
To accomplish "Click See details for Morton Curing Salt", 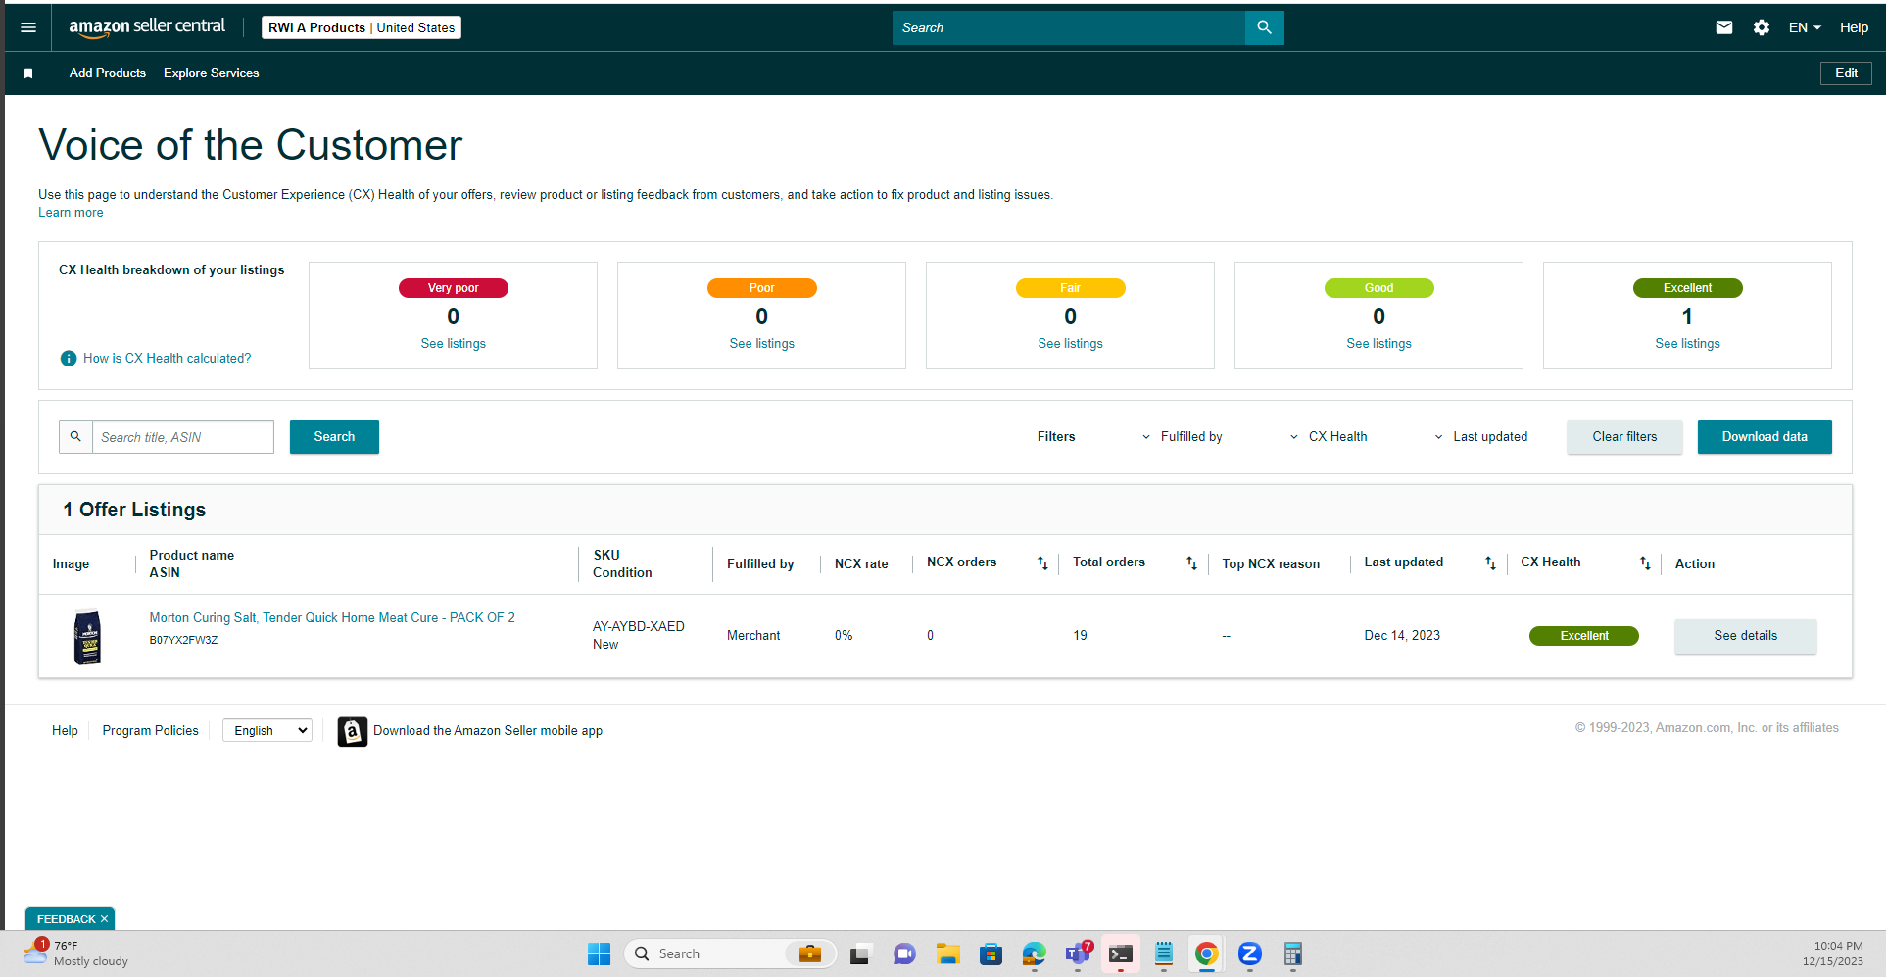I will pos(1746,636).
